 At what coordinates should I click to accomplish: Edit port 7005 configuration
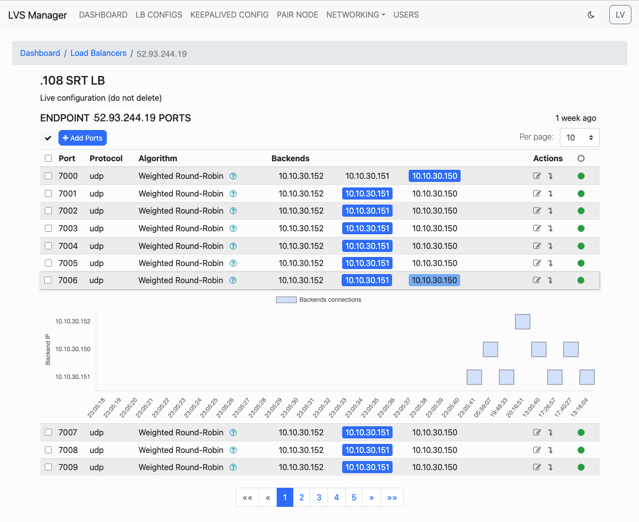(x=537, y=263)
